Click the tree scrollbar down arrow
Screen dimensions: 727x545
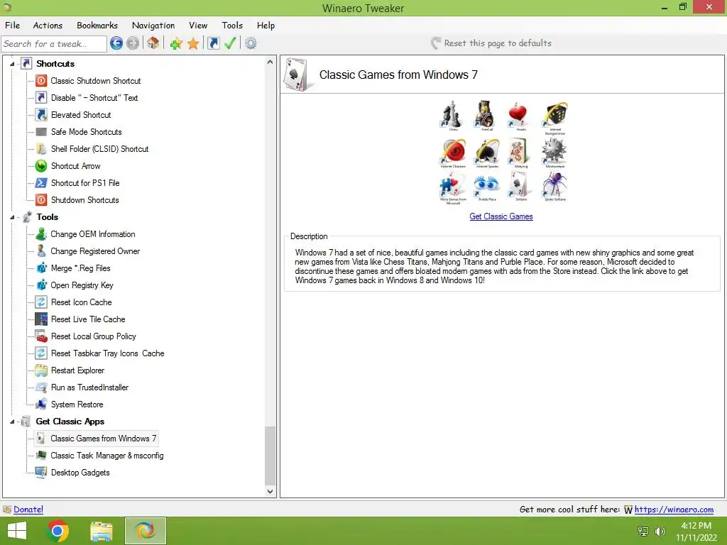(270, 491)
